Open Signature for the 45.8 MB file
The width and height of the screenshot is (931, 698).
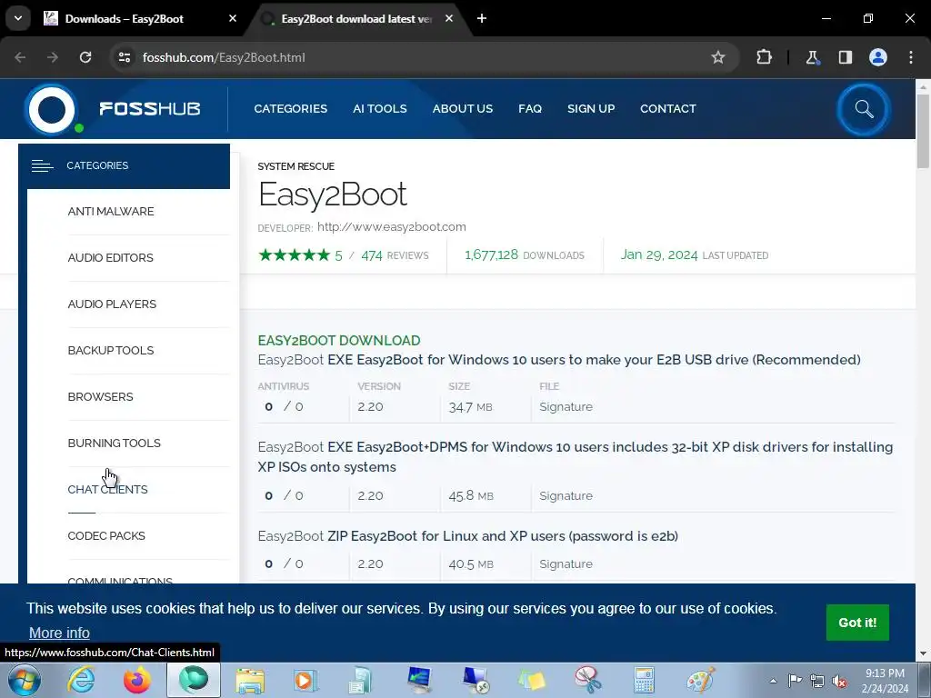tap(566, 495)
